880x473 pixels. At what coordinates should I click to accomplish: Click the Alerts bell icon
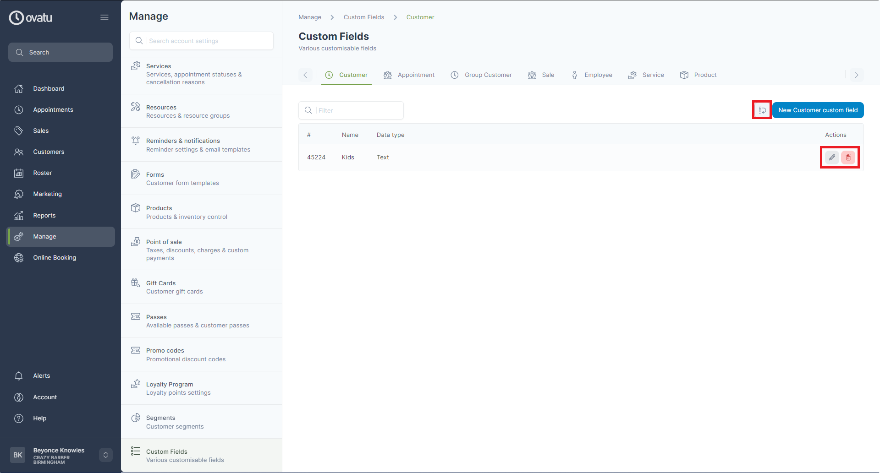[x=19, y=376]
